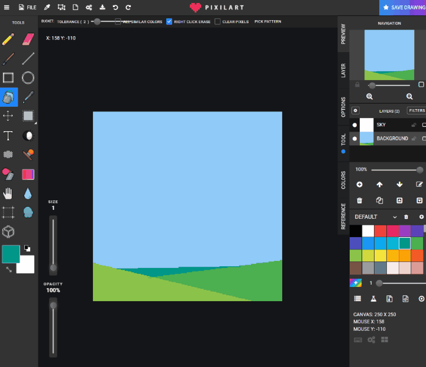Select the Crop tool

point(8,212)
